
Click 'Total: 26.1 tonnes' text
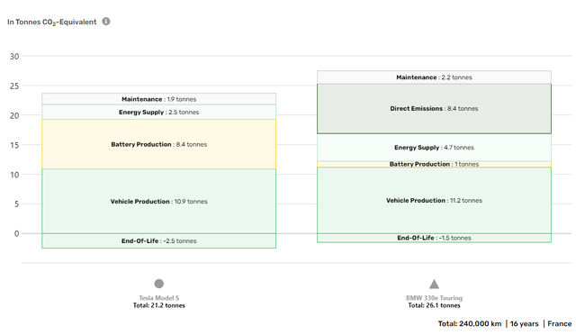pyautogui.click(x=434, y=305)
